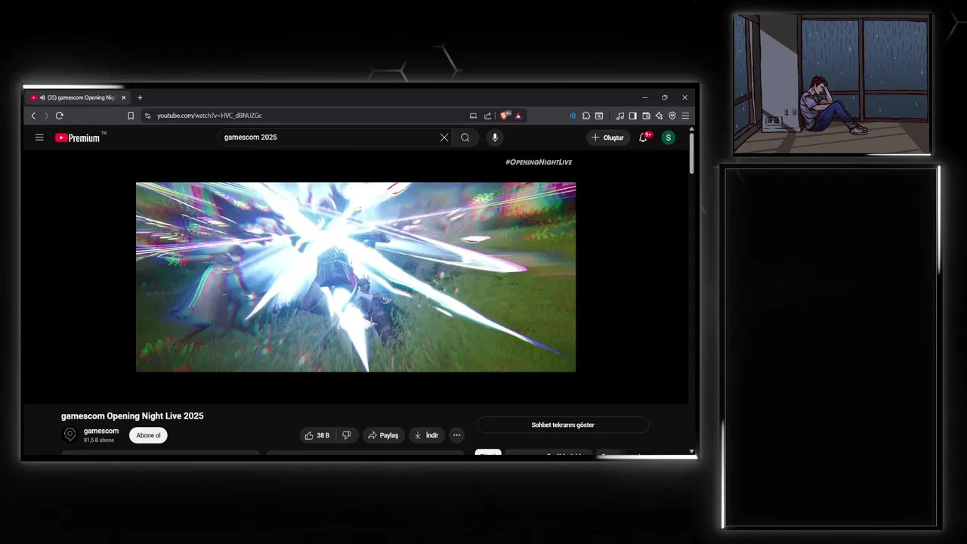967x544 pixels.
Task: Close the gamescom Opening Night tab
Action: (123, 97)
